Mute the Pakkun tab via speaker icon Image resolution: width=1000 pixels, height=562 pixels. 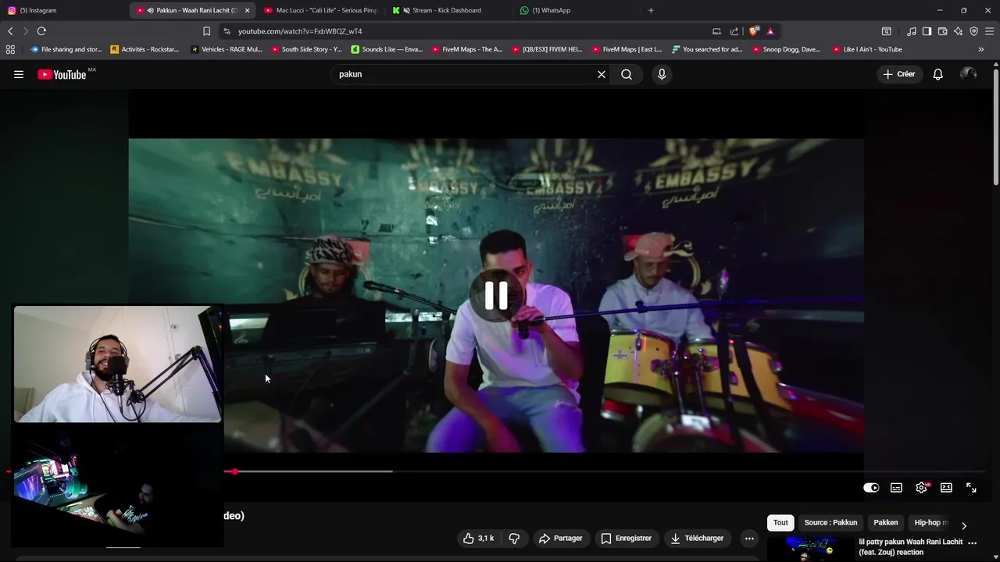tap(149, 10)
